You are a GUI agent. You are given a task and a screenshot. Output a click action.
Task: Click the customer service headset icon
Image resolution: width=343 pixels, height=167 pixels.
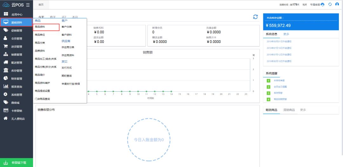tap(322, 4)
